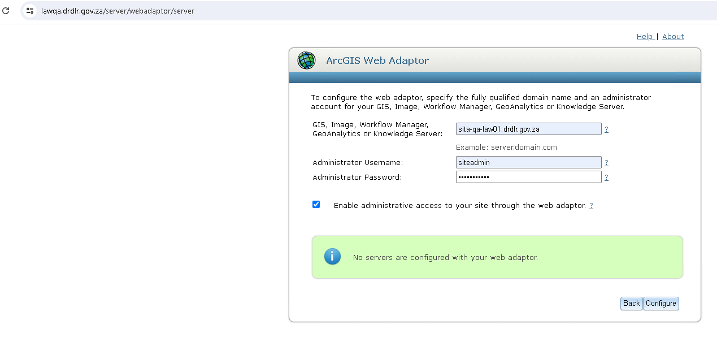The width and height of the screenshot is (717, 351).
Task: Click the ArcGIS globe logo
Action: click(306, 60)
